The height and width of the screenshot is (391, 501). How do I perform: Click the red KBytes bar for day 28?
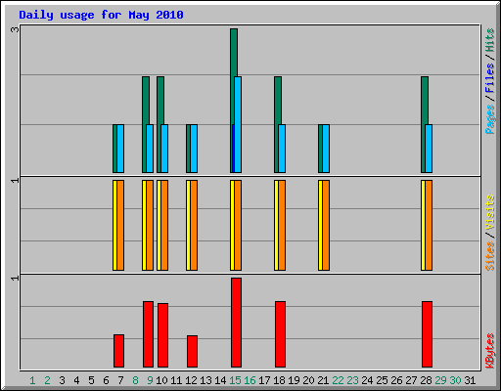tap(427, 334)
